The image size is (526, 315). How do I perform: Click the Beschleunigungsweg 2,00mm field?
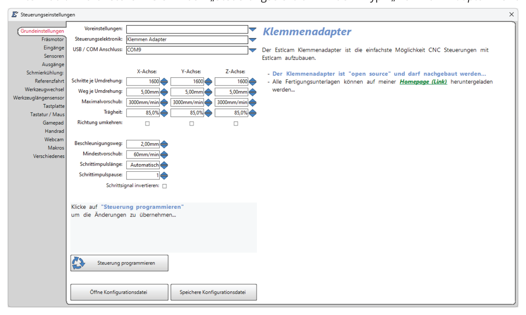pyautogui.click(x=143, y=144)
